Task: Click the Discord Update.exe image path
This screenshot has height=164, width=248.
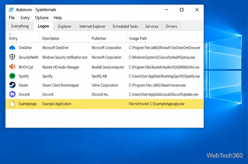Action: pyautogui.click(x=163, y=95)
